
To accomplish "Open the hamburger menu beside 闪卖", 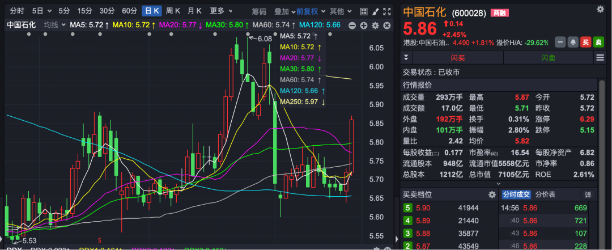I will pyautogui.click(x=600, y=58).
